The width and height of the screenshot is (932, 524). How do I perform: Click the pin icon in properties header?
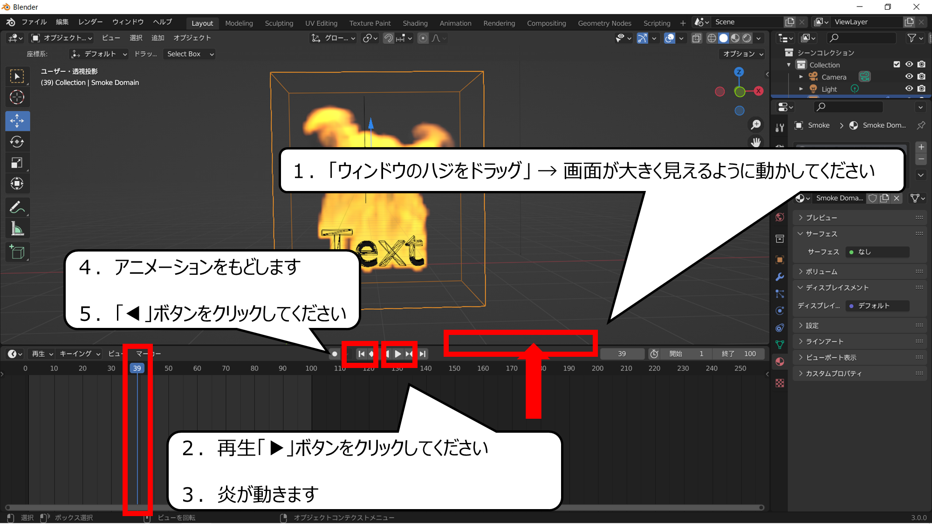pos(921,125)
